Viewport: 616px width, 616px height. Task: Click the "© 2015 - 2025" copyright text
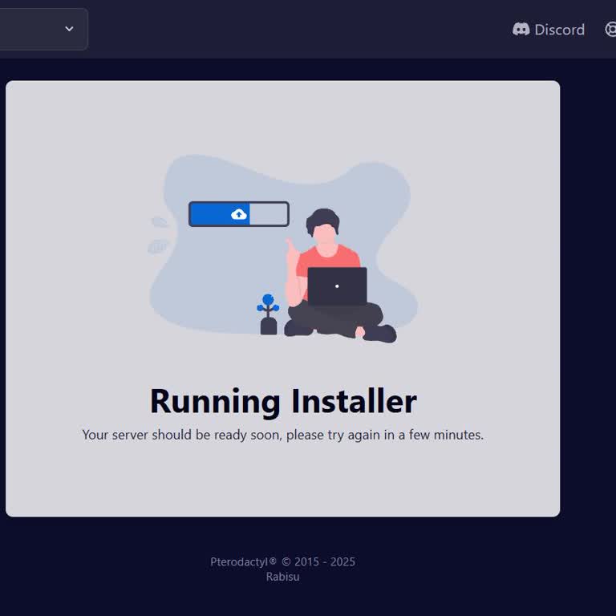point(318,561)
